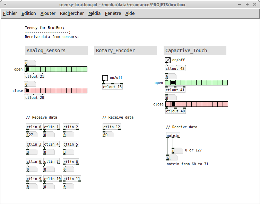Screen dimensions: 260x204
Task: Select first cell of Capactive open radio
Action: point(168,83)
